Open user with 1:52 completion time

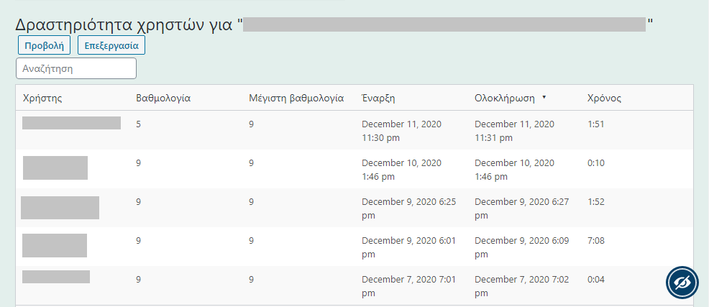click(x=60, y=208)
